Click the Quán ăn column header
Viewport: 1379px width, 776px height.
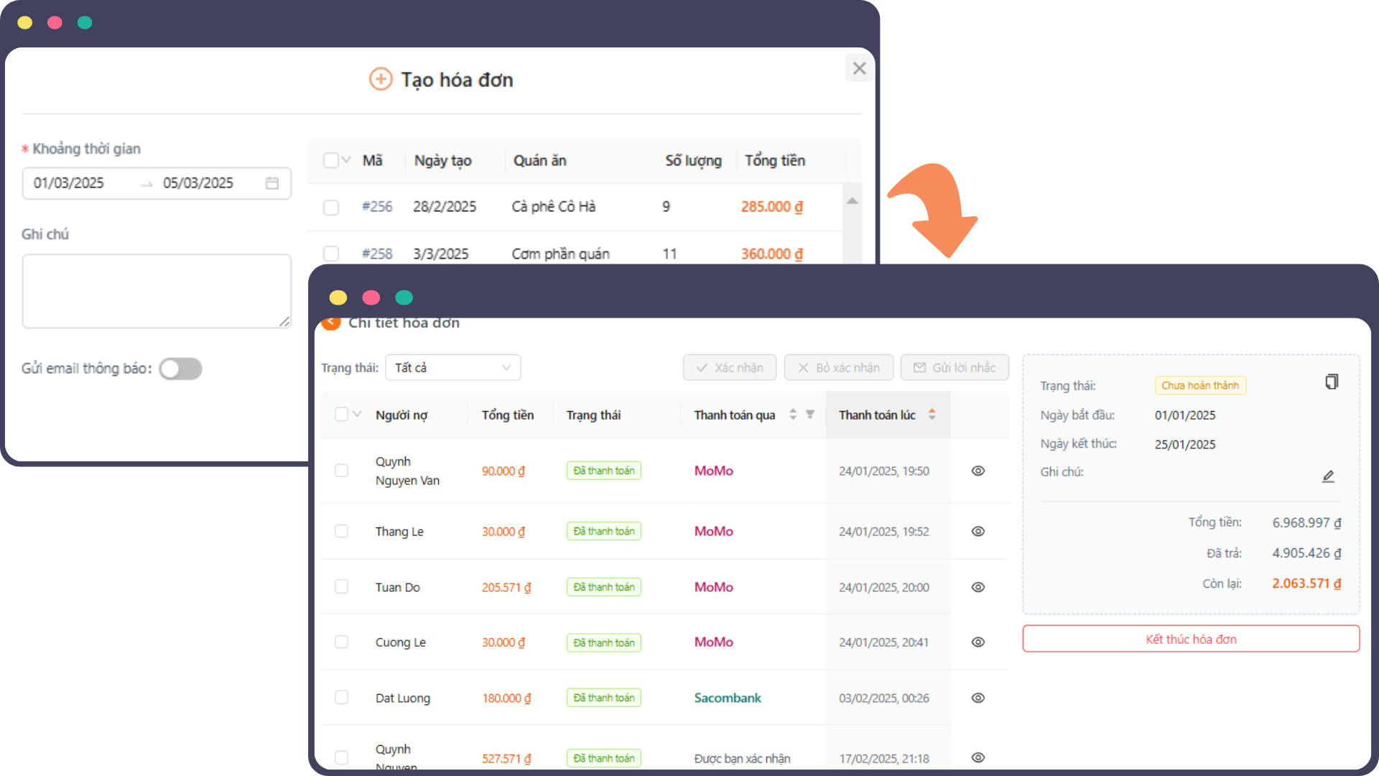(x=540, y=160)
